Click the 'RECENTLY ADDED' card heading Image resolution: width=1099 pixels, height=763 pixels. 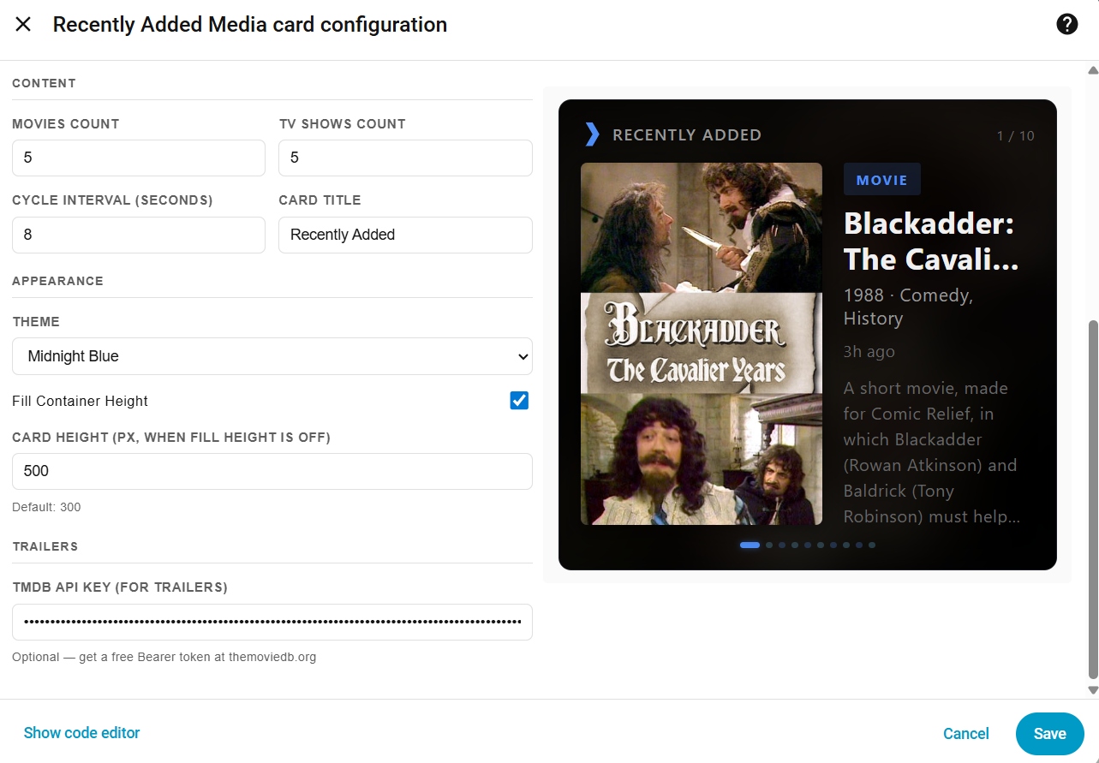pyautogui.click(x=687, y=135)
